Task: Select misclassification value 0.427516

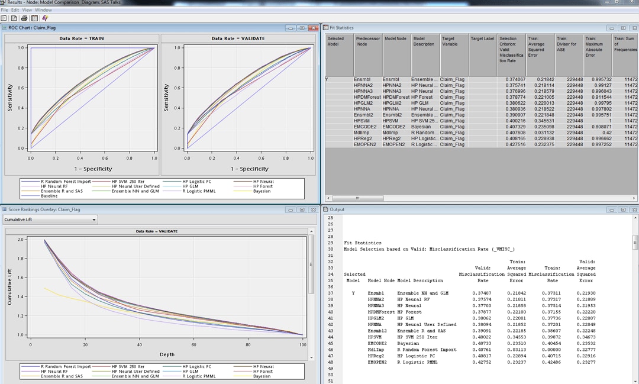Action: point(511,145)
